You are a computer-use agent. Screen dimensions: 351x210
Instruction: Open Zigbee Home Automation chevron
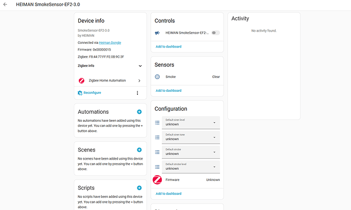click(139, 81)
